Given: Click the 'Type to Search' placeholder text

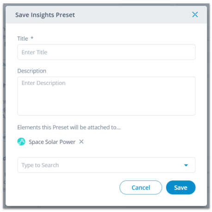Looking at the screenshot, I should pyautogui.click(x=40, y=165).
